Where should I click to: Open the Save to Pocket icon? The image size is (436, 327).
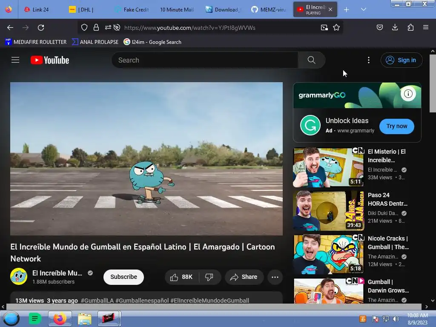coord(379,27)
